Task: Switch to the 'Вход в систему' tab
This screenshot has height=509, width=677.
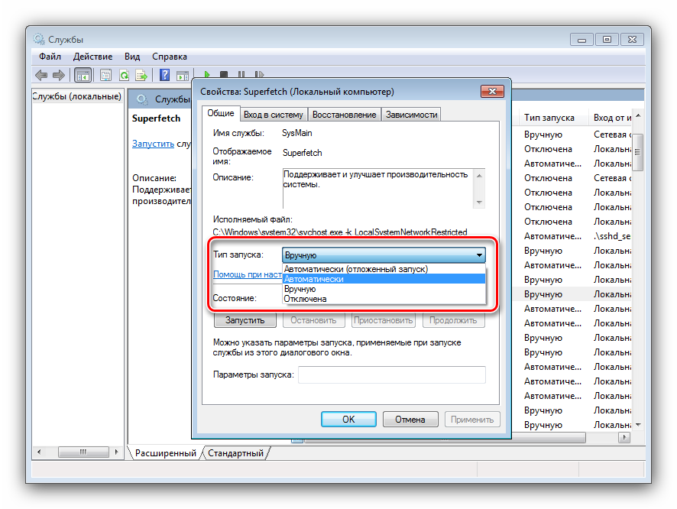Action: [274, 115]
